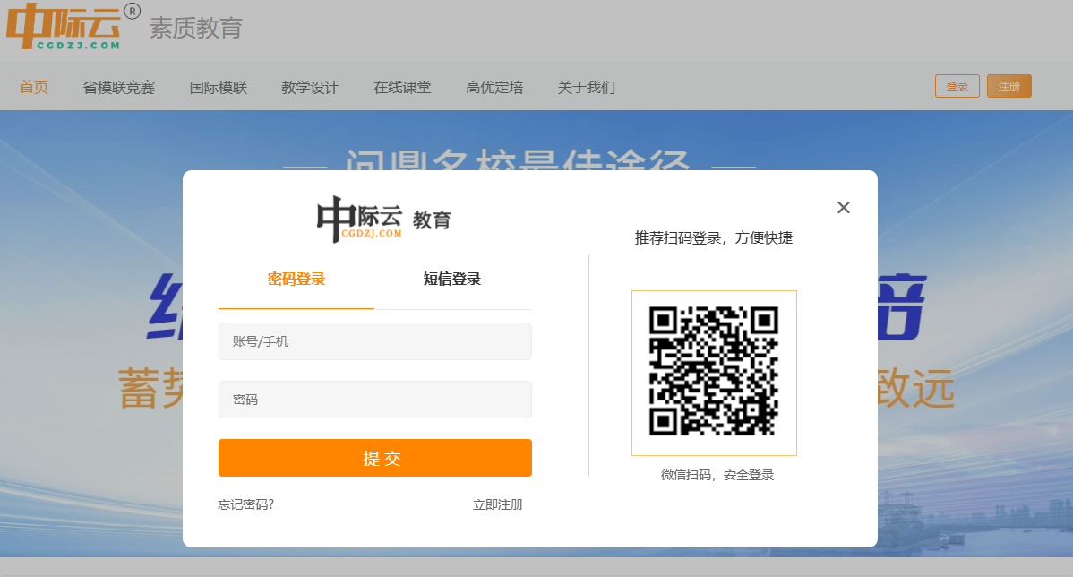Click the 登录 button at top right
Screen dimensions: 1073x577
point(957,85)
